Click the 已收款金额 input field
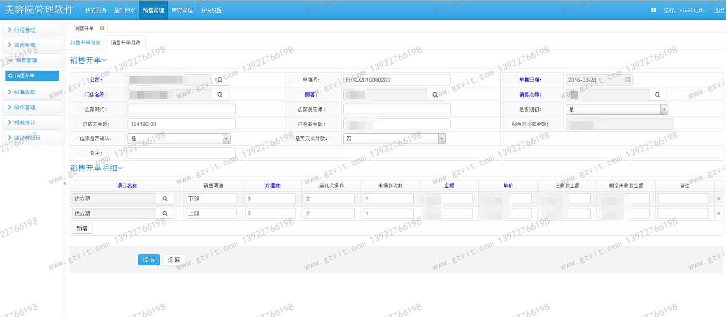This screenshot has height=317, width=726. (397, 124)
